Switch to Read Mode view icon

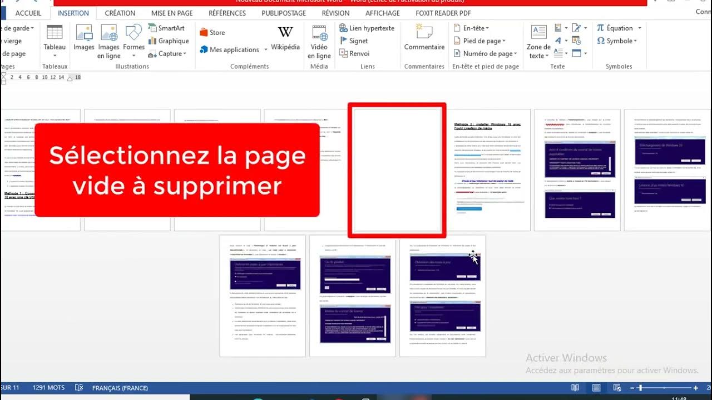click(x=575, y=388)
